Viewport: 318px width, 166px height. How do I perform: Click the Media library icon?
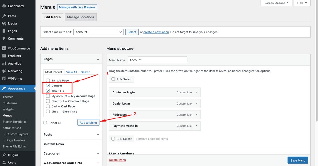click(4, 23)
